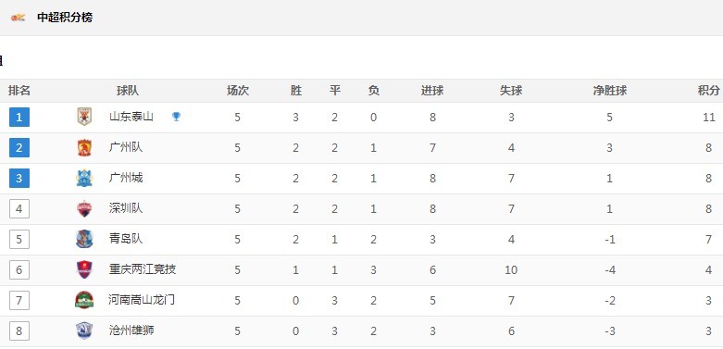Click the Guangzhou (广州队) team crest
This screenshot has height=349, width=723.
[x=84, y=147]
